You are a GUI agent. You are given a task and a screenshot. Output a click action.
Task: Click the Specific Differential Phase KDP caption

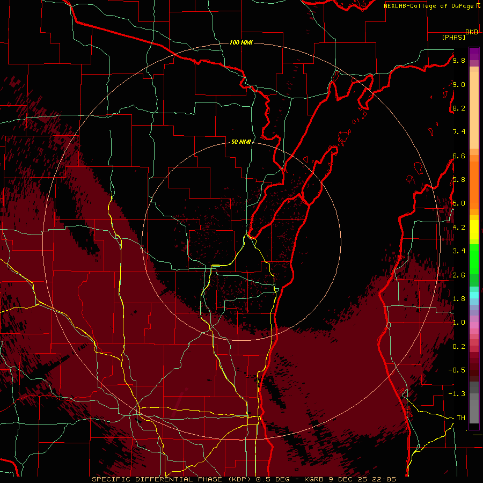pyautogui.click(x=244, y=479)
